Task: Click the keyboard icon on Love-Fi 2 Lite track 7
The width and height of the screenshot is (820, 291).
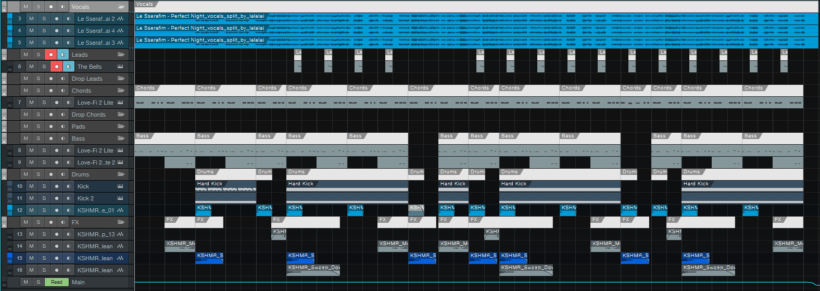Action: pyautogui.click(x=120, y=103)
